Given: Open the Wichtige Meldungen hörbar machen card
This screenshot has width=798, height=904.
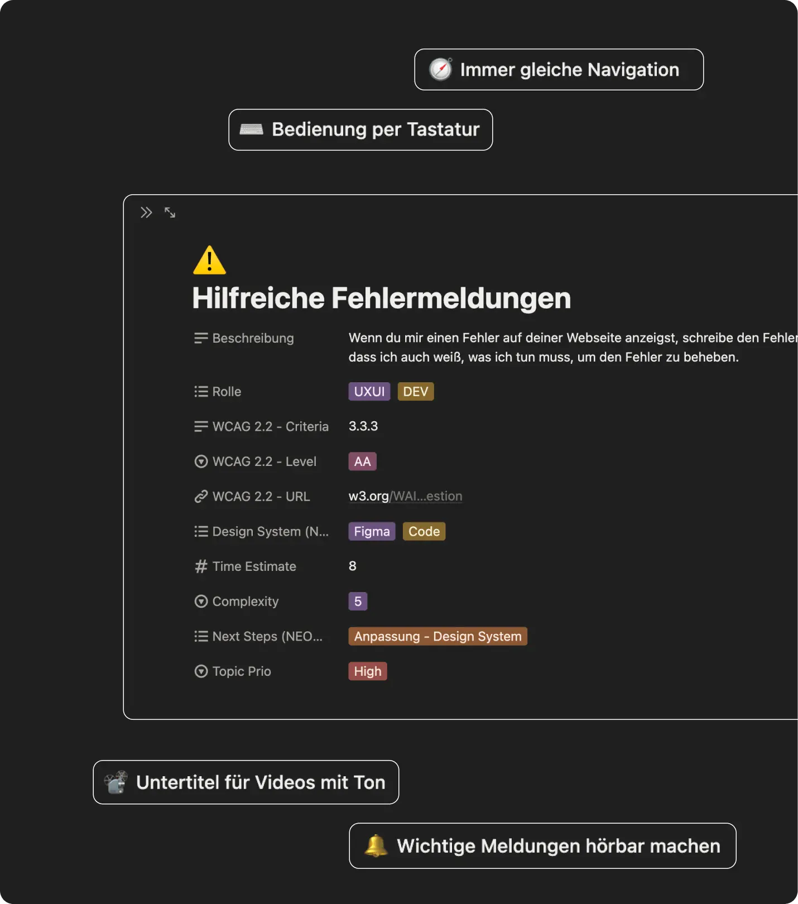Looking at the screenshot, I should point(542,845).
